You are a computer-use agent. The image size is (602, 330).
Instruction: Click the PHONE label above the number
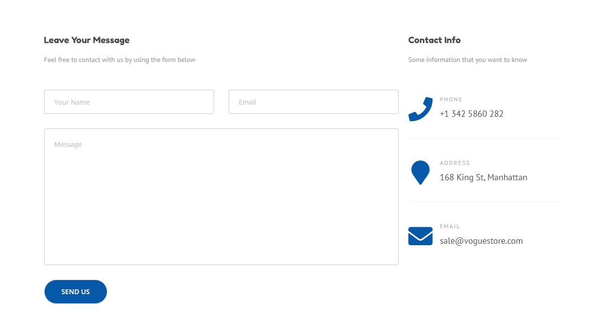451,99
